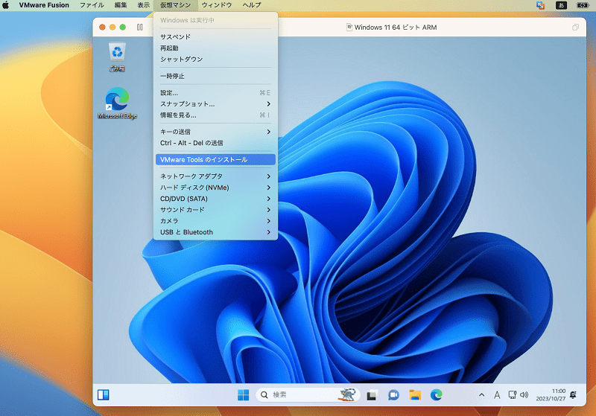Expand the Hard Disk (NVMe) submenu
This screenshot has height=416, width=596.
(215, 188)
